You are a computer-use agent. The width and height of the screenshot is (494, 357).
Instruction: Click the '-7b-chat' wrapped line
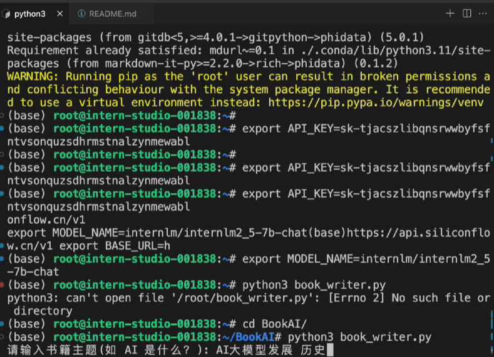tap(33, 272)
